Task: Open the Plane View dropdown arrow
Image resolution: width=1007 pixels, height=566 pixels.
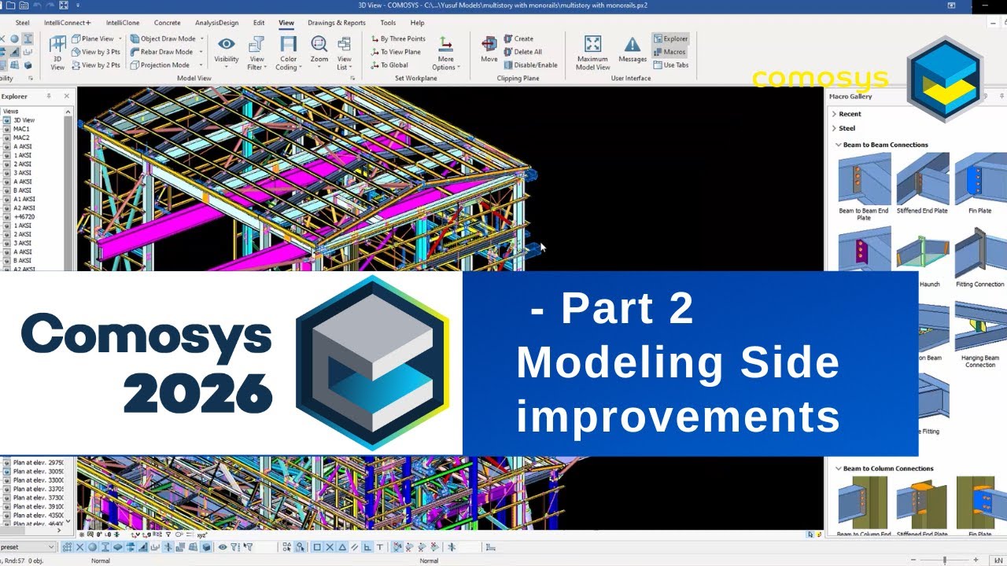Action: click(120, 39)
